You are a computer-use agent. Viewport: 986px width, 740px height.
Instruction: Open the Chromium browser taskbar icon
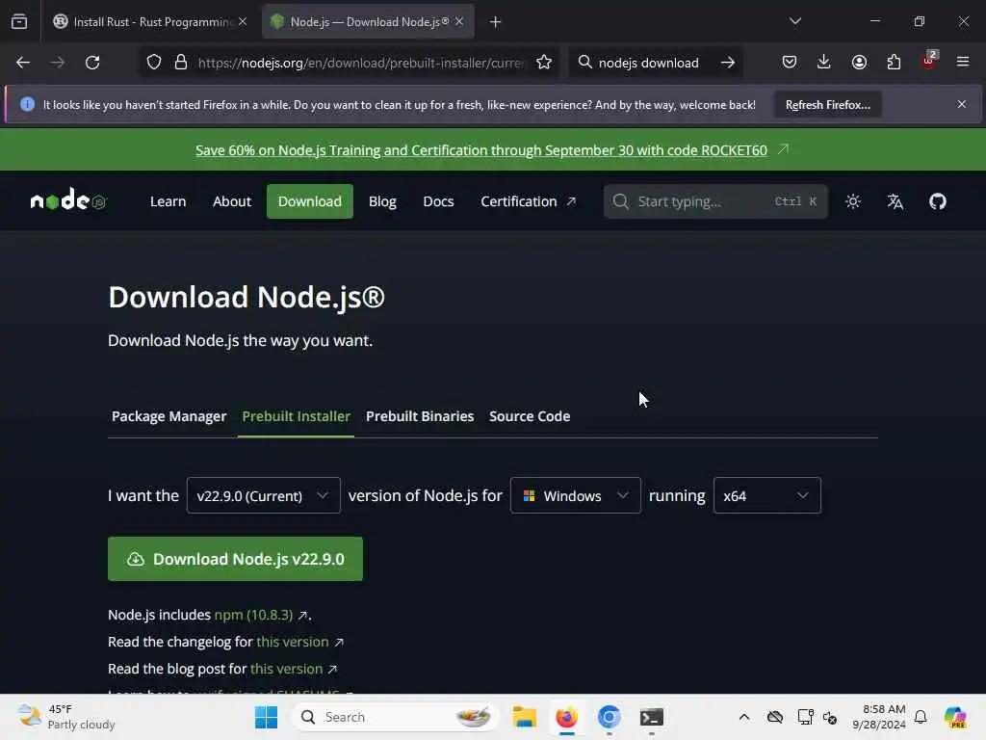tap(609, 717)
